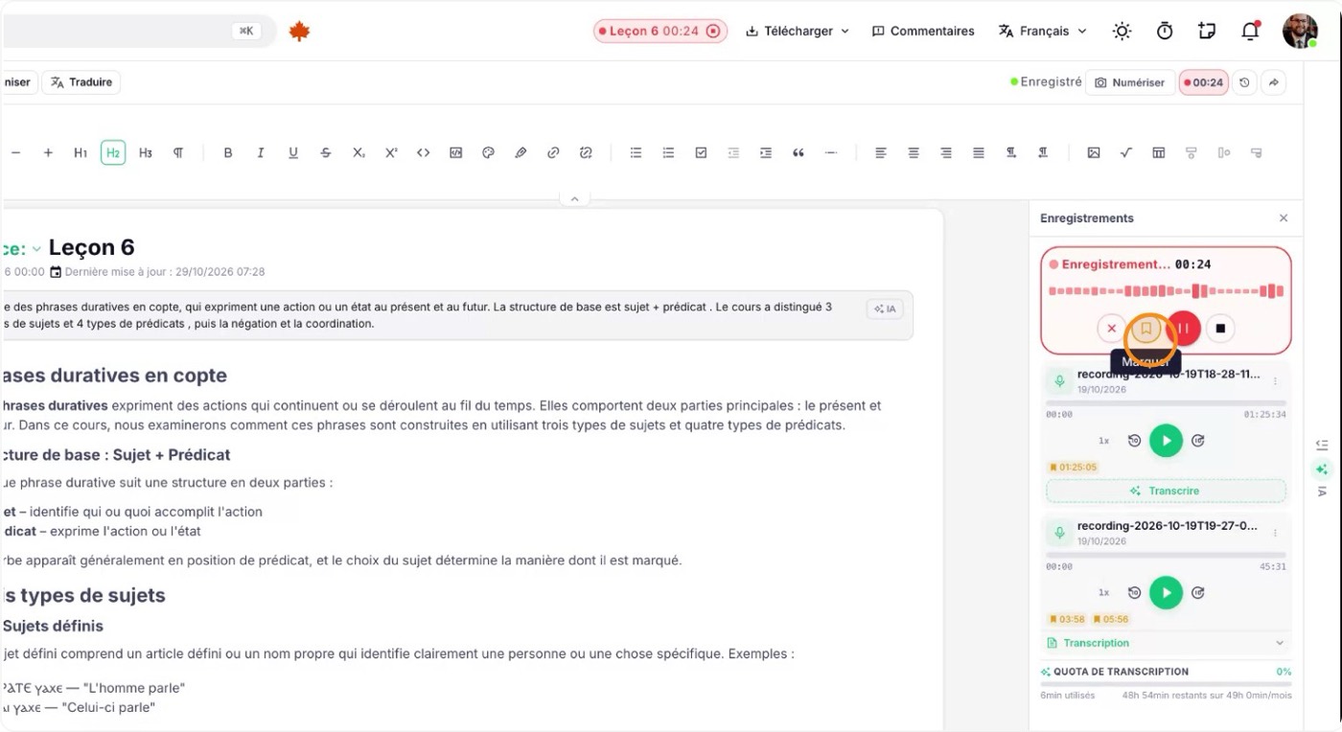
Task: Bookmark the recording with Marquer button
Action: (x=1145, y=329)
